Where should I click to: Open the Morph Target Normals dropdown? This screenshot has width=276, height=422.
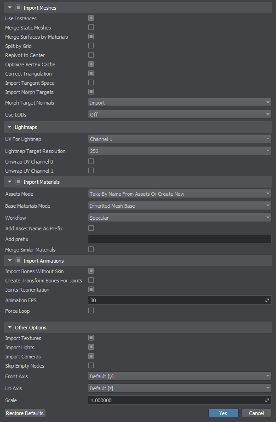[x=179, y=103]
